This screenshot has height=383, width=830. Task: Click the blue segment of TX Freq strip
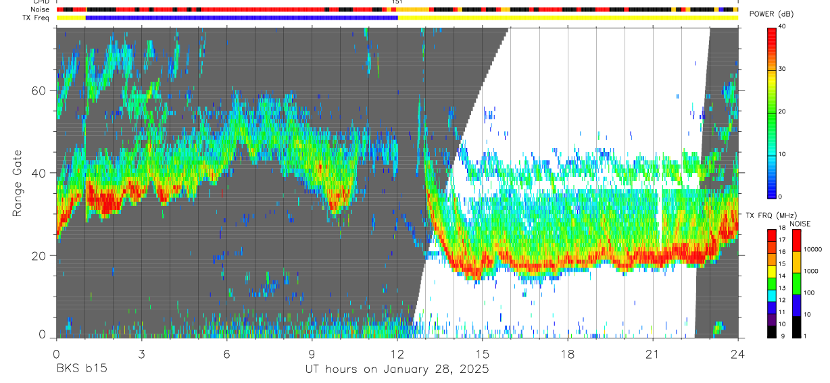pos(241,18)
